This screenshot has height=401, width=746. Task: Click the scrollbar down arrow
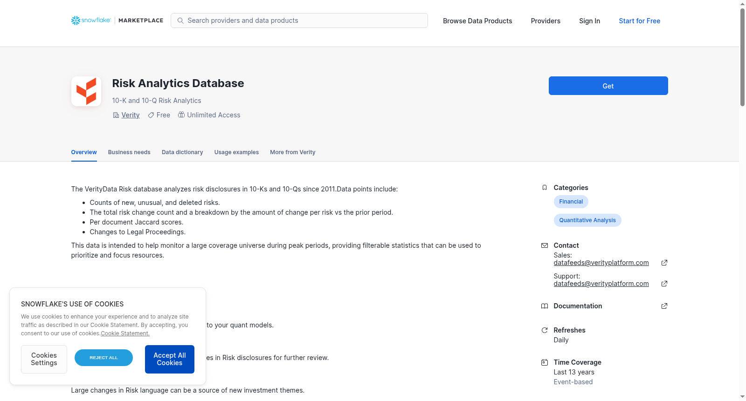742,397
